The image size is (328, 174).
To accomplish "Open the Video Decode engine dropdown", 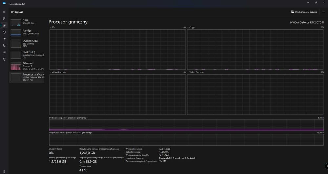I will 195,72.
